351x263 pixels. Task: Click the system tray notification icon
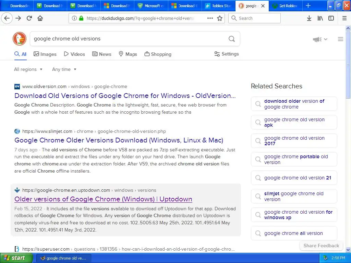325,258
